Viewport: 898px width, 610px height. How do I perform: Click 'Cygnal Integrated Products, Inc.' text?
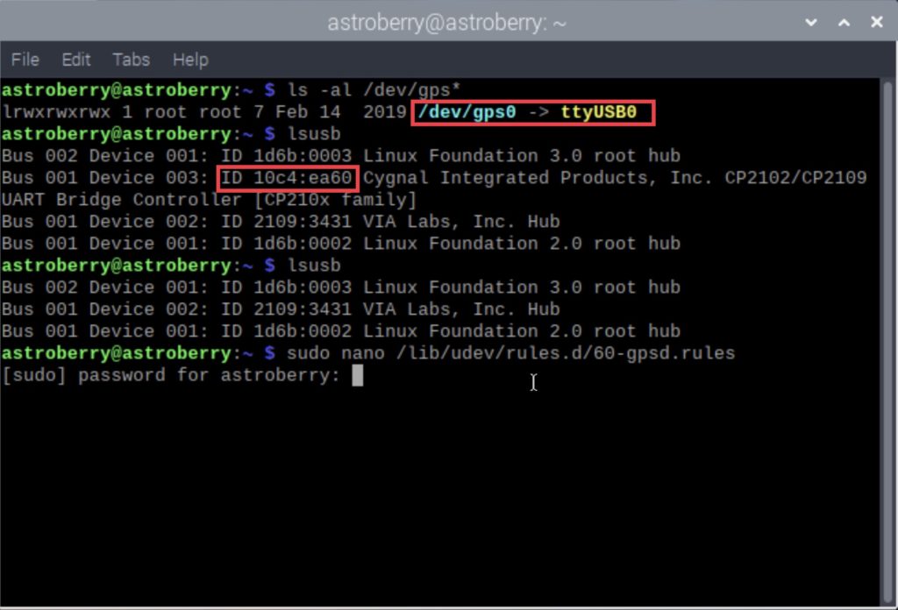538,178
